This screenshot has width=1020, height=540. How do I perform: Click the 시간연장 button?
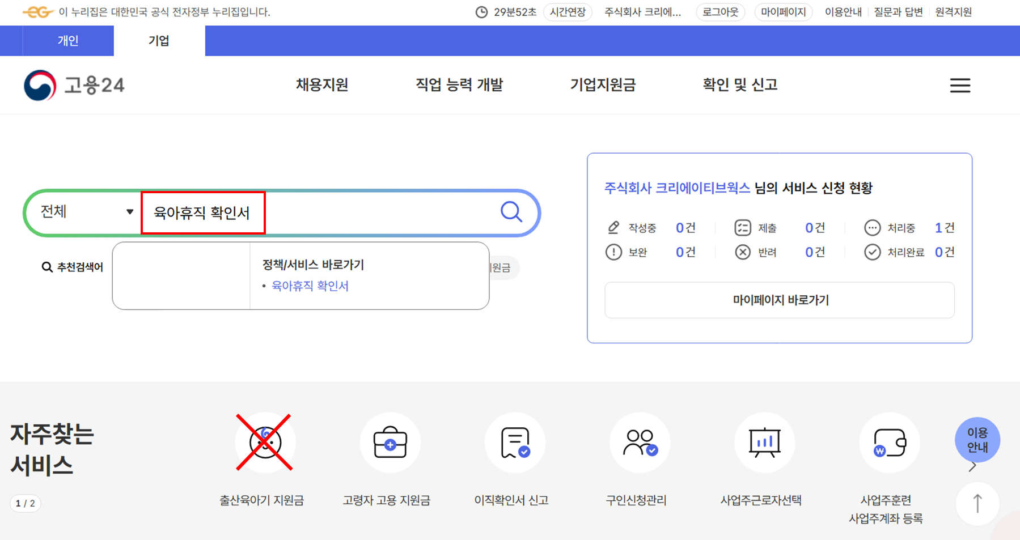[x=568, y=12]
